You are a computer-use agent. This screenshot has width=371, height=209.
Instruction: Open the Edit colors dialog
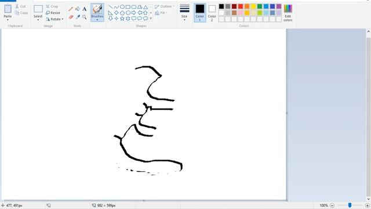[288, 13]
